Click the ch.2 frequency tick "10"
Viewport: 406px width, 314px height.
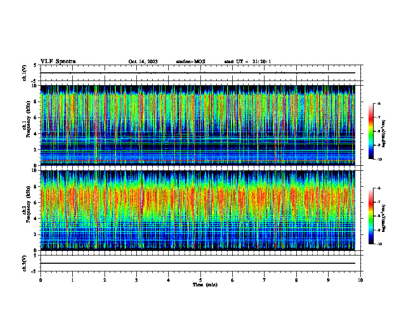35,170
